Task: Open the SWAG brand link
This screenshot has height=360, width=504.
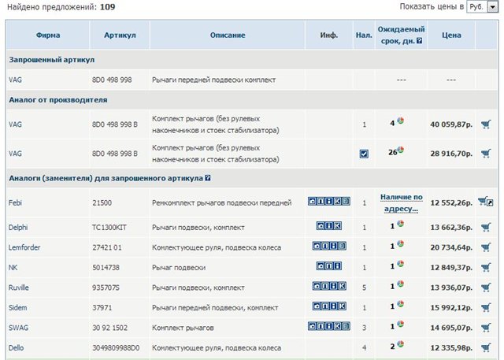Action: pos(18,328)
